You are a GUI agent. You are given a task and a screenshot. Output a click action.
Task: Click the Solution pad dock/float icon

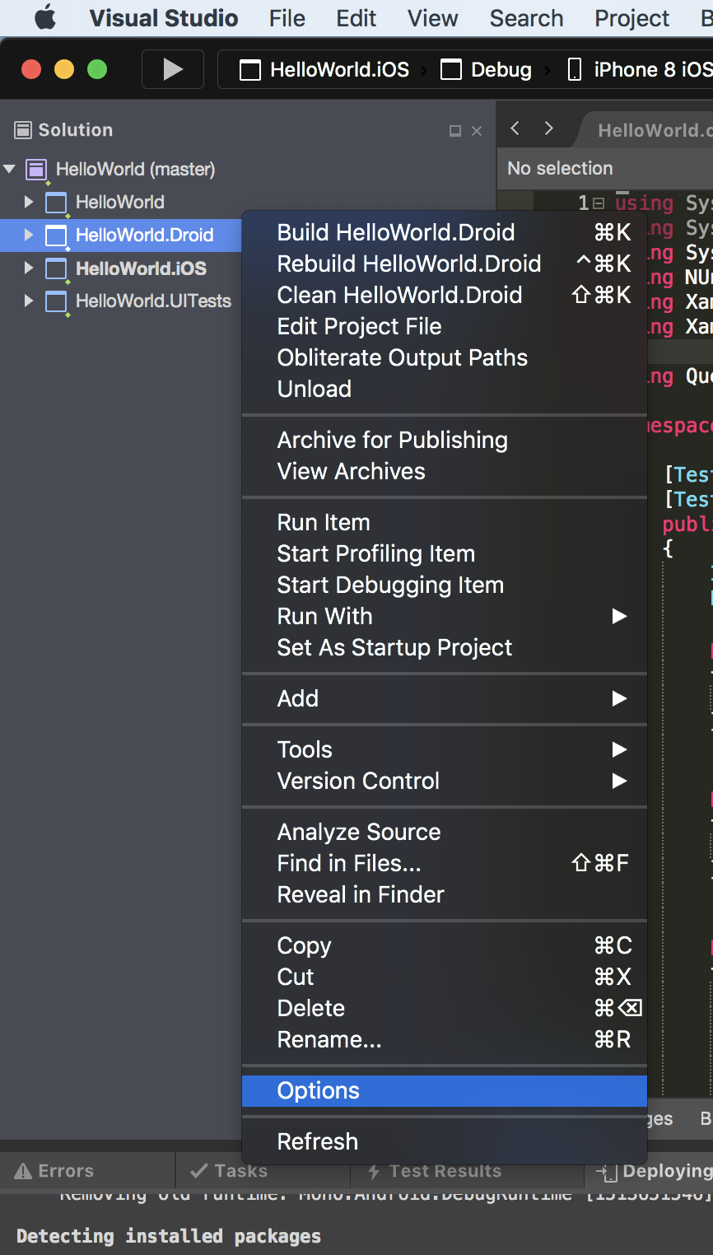[x=454, y=131]
